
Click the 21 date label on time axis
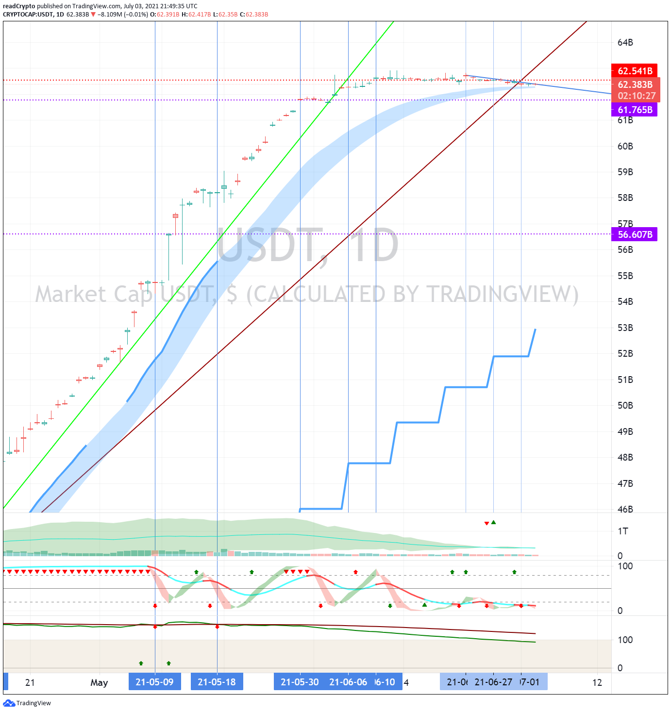tap(30, 682)
